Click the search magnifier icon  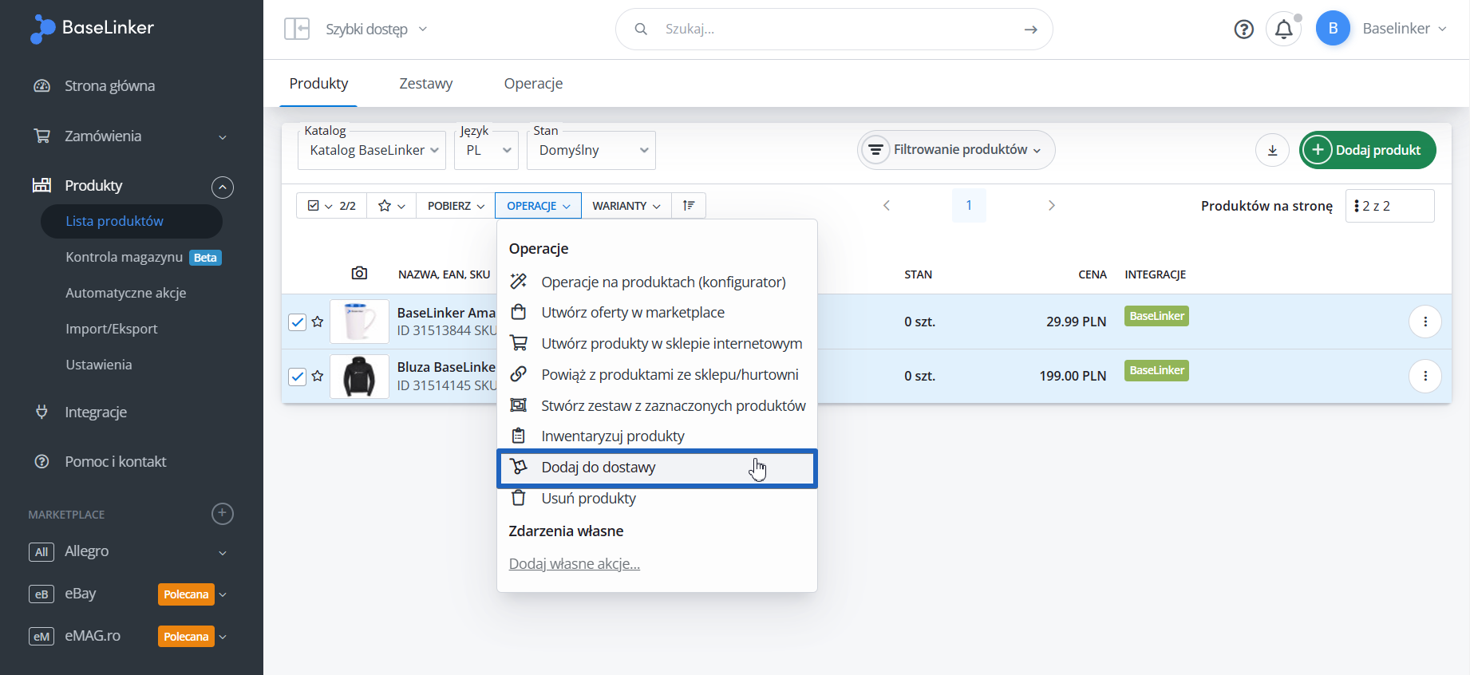(x=640, y=30)
